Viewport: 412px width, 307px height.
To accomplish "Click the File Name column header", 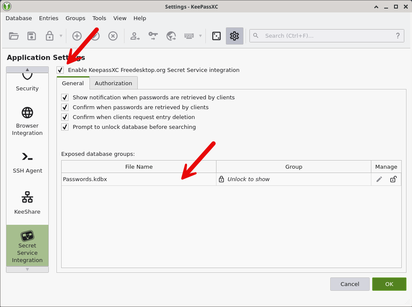I will click(139, 167).
